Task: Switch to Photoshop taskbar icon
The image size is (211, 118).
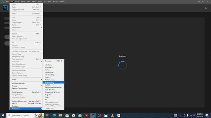Action: (x=93, y=115)
